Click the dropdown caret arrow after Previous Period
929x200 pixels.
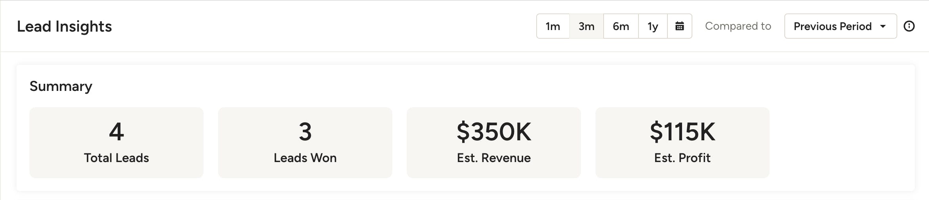pos(883,26)
